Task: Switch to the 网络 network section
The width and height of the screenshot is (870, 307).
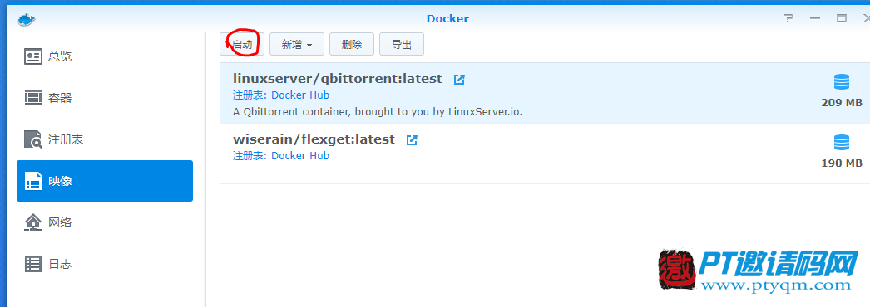Action: (105, 222)
